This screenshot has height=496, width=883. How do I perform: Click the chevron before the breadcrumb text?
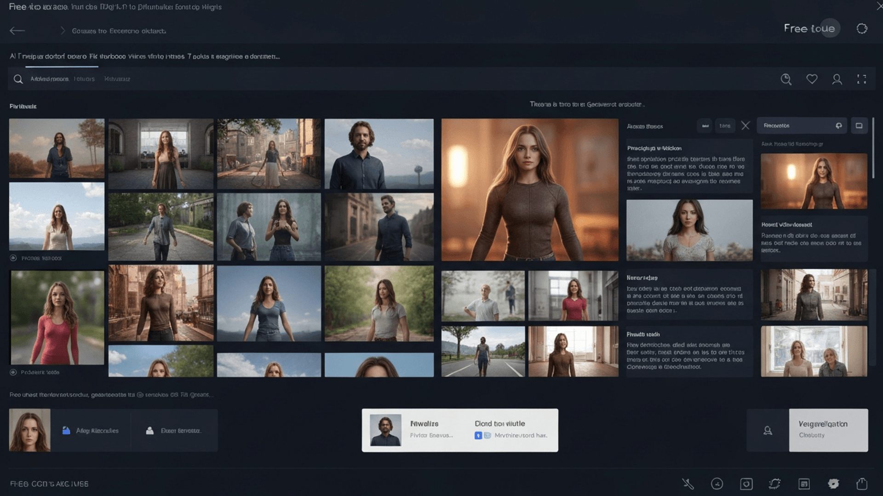(x=63, y=31)
